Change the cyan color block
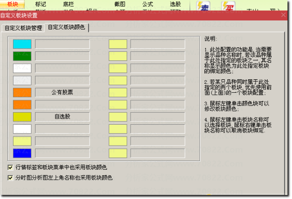Image resolution: width=292 pixels, height=199 pixels. pos(22,44)
